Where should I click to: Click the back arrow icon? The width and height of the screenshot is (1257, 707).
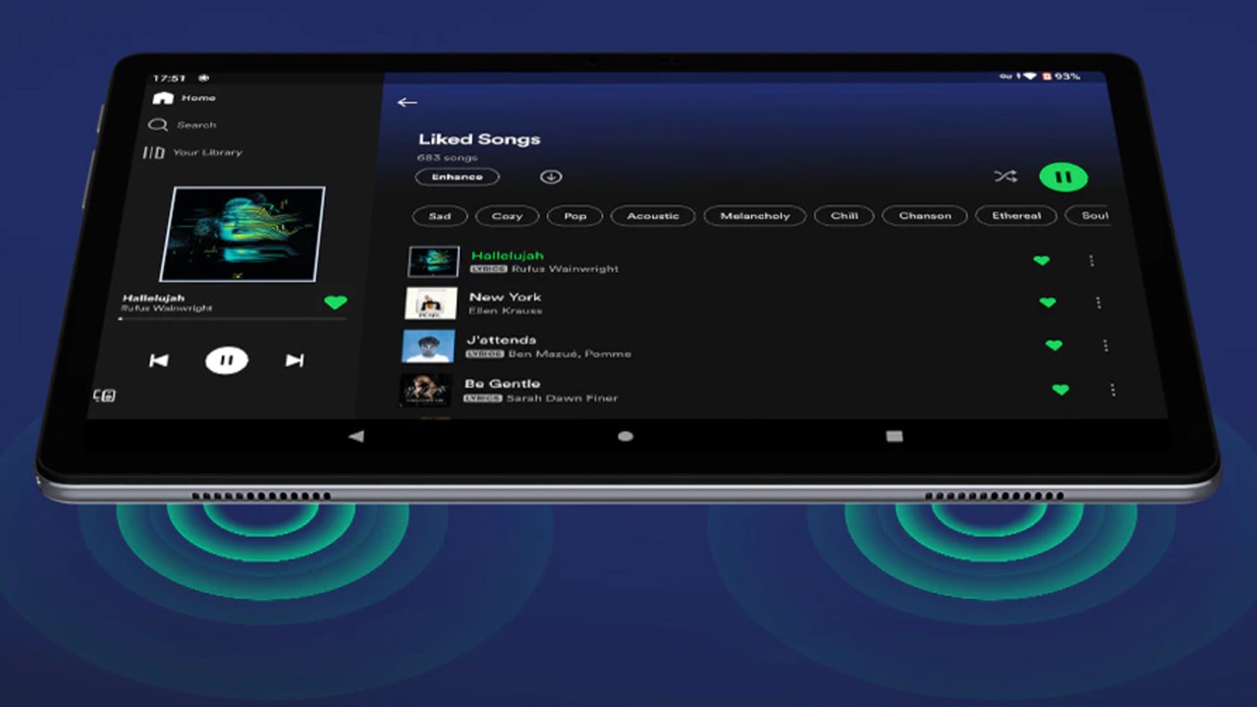click(408, 103)
